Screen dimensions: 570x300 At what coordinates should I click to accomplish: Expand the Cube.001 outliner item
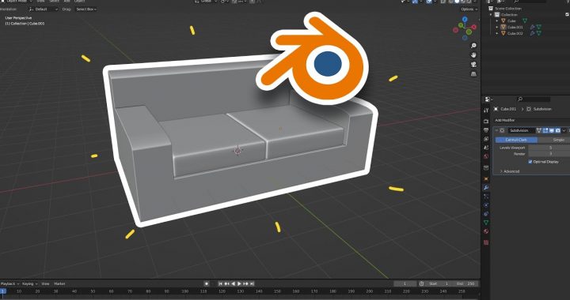pyautogui.click(x=497, y=27)
